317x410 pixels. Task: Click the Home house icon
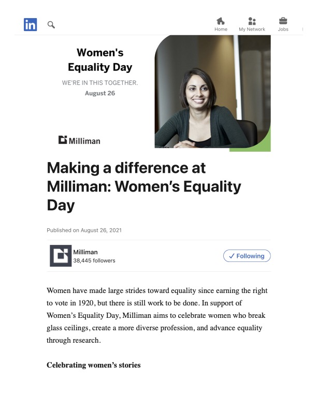click(221, 21)
